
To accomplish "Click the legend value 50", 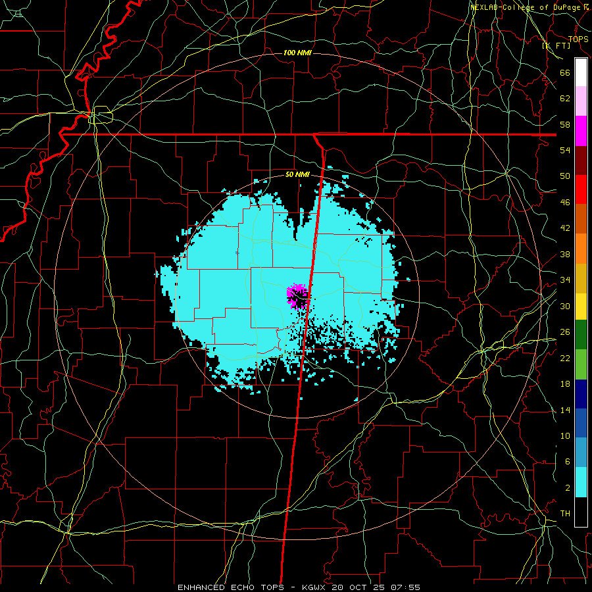I will (565, 176).
